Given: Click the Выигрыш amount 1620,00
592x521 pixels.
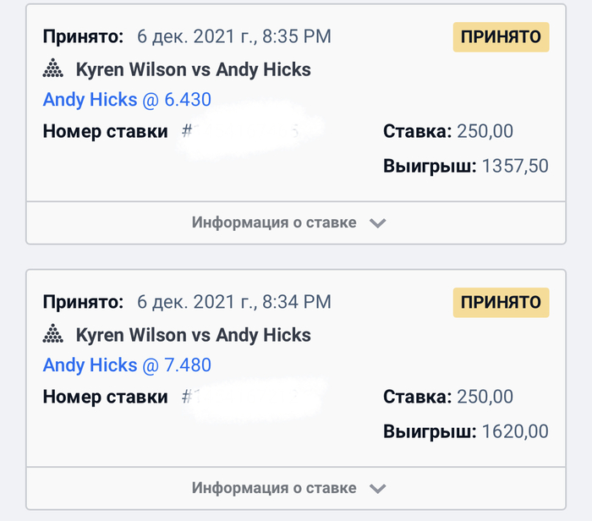Looking at the screenshot, I should (x=515, y=431).
